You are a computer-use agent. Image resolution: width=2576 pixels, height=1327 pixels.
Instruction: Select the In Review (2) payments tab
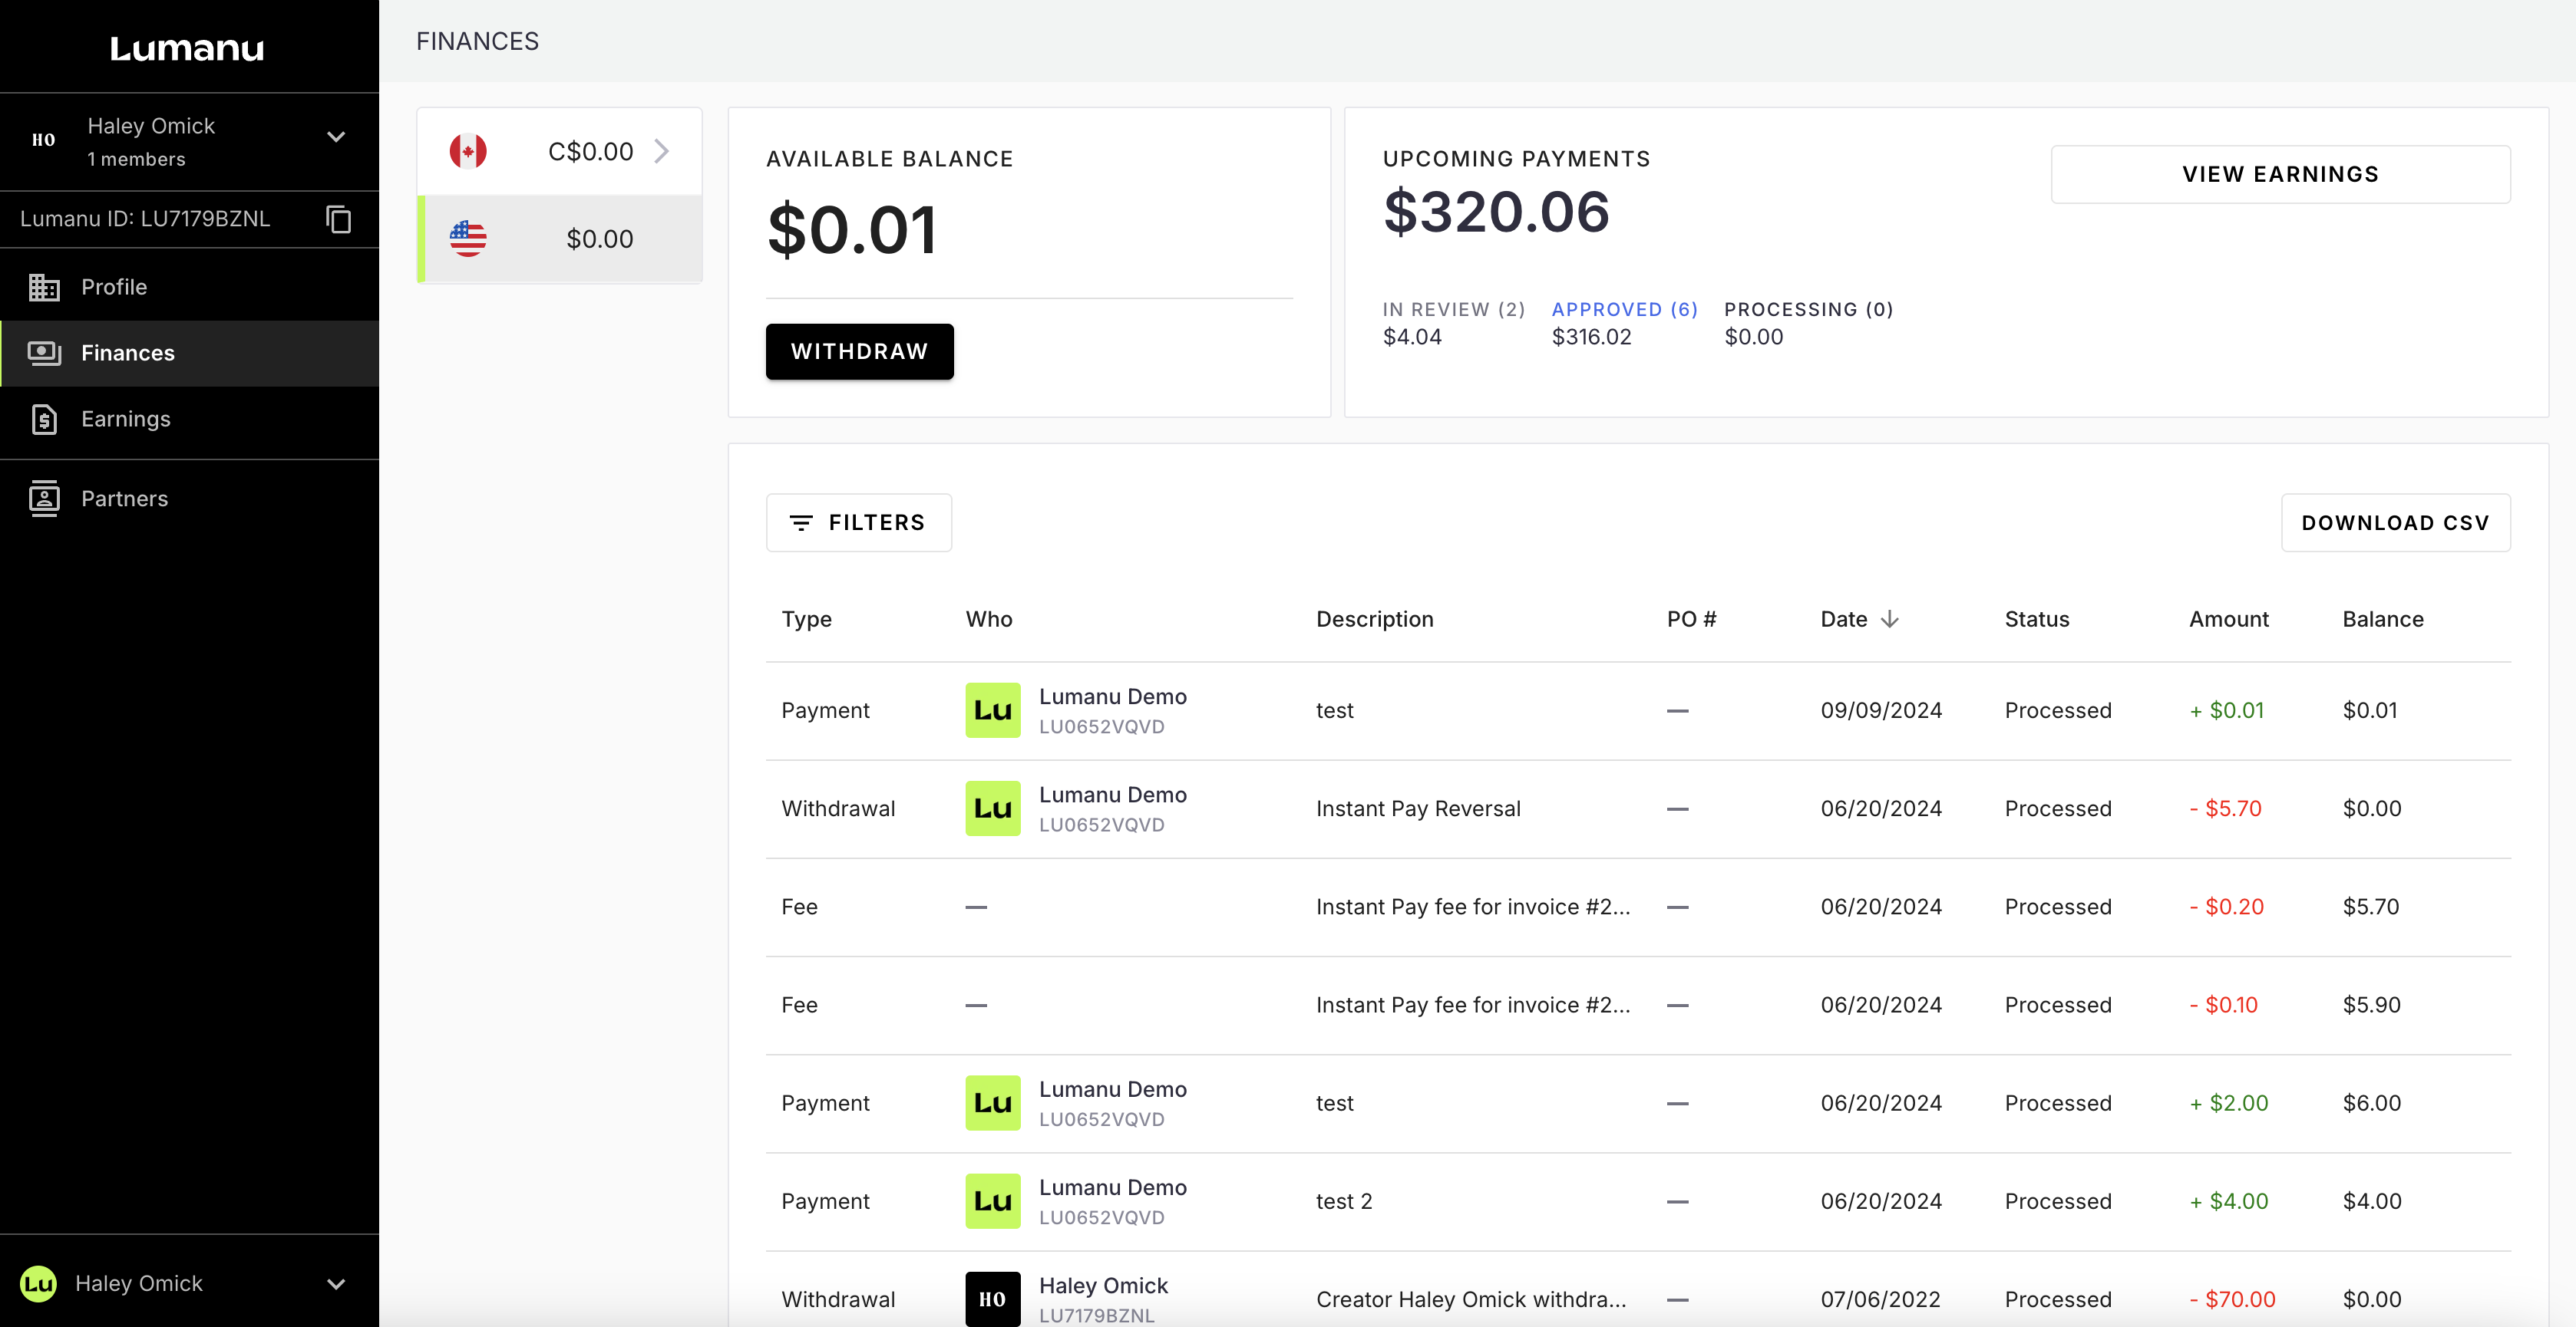[1453, 310]
